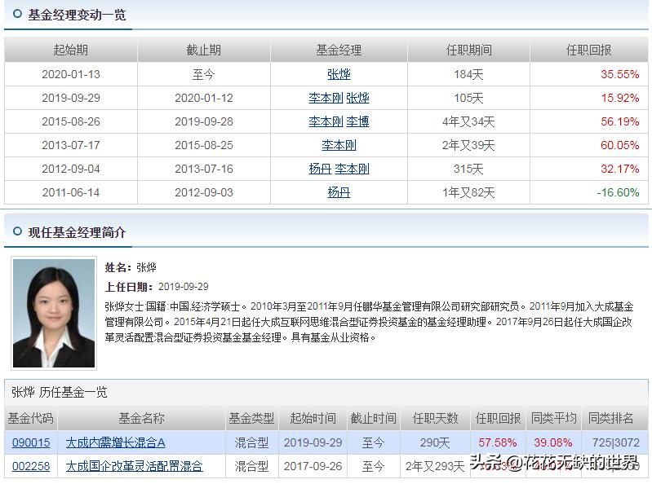Click the 同类平均 column header
Screen dimensions: 652x484
[553, 419]
